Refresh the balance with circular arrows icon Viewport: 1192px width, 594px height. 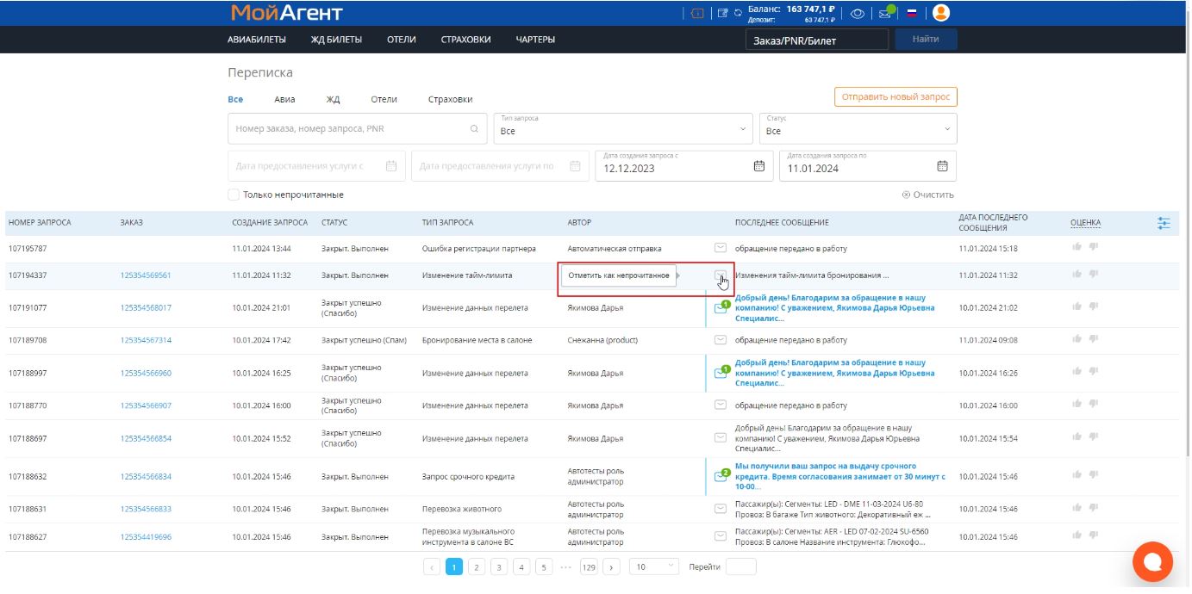pos(738,13)
